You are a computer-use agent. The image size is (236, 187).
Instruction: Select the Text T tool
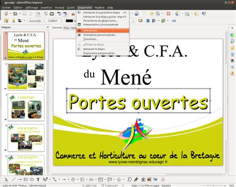tap(38, 179)
